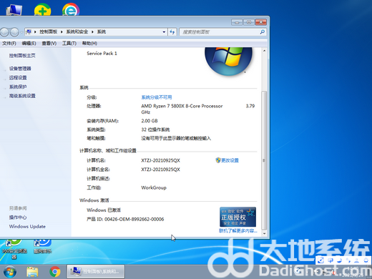Click the 正版授权 genuine software badge
The image size is (372, 279).
click(x=238, y=217)
